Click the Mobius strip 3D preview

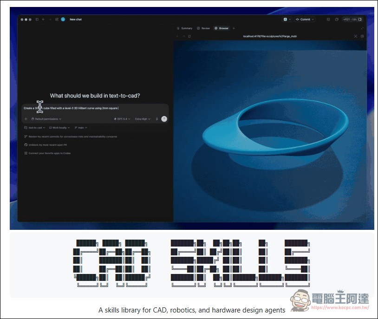tap(275, 128)
